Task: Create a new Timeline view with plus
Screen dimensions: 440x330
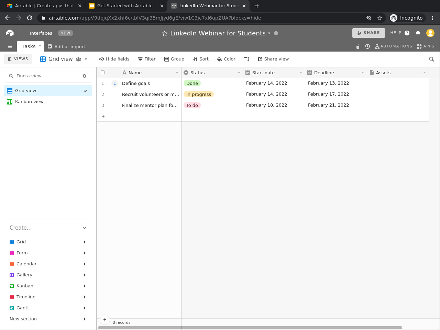Action: (85, 297)
